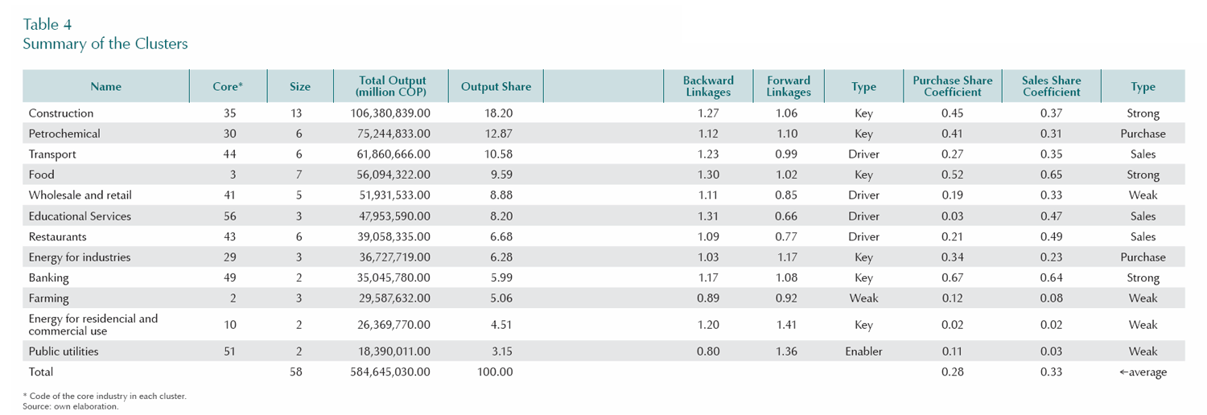The width and height of the screenshot is (1207, 415).
Task: Click the "Enabler" type cell
Action: pyautogui.click(x=863, y=351)
